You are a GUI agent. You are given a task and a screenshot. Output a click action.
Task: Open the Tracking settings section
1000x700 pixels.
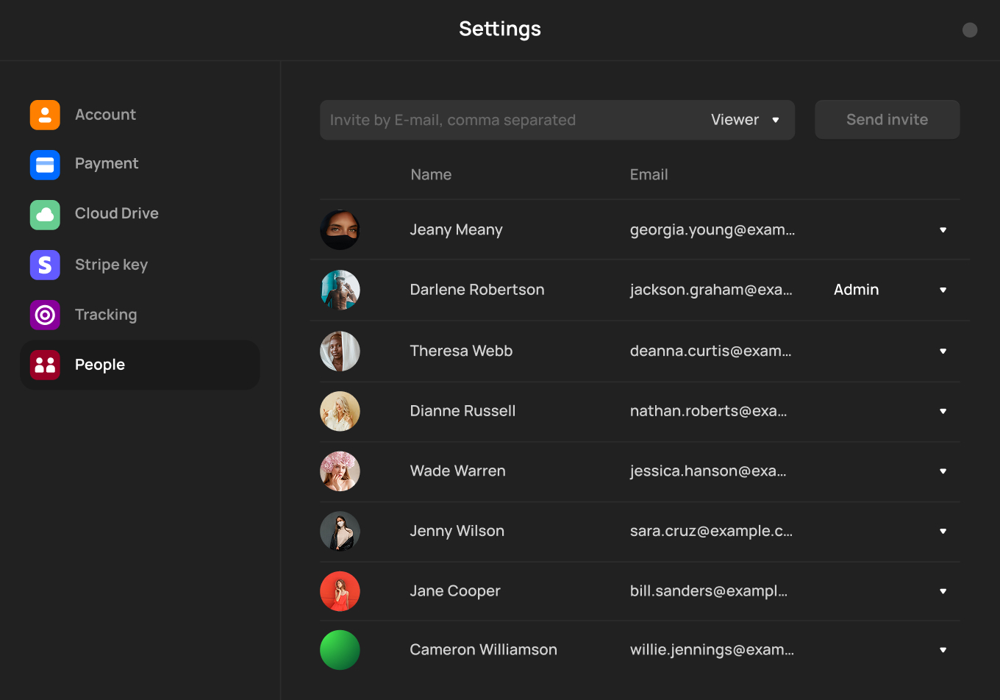click(x=106, y=315)
